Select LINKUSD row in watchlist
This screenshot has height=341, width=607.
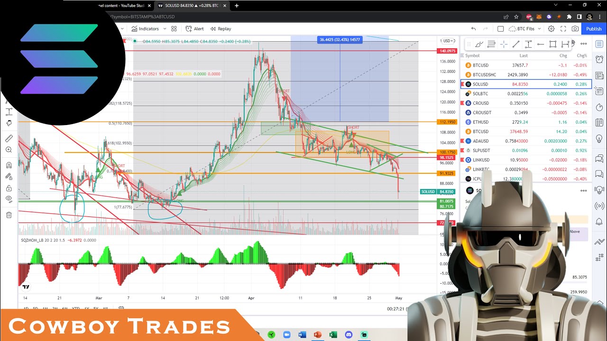(x=526, y=160)
